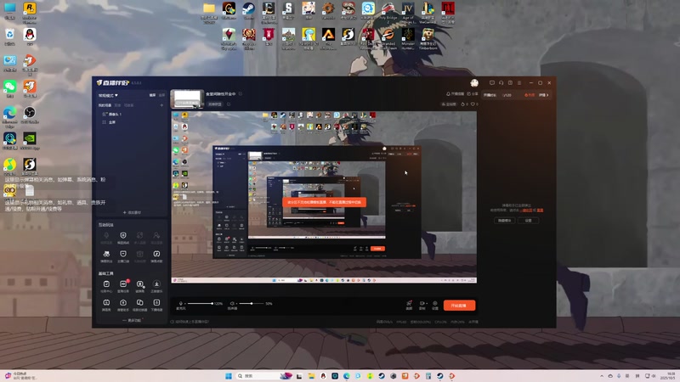Open the third icon in basic tools second row
This screenshot has height=382, width=680.
click(x=139, y=305)
